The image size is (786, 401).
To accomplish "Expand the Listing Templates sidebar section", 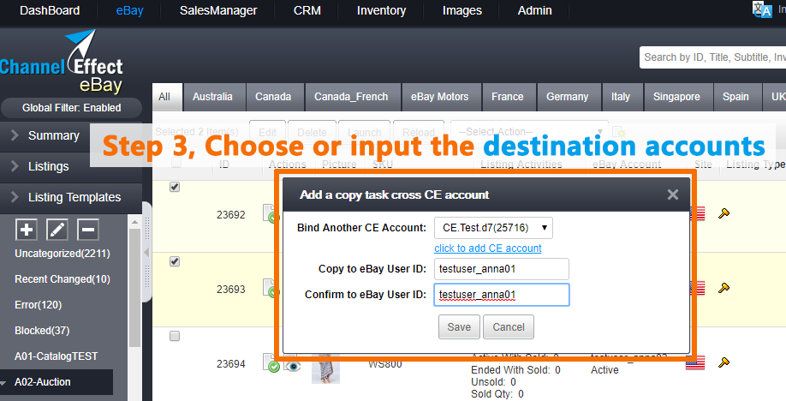I will (x=68, y=197).
